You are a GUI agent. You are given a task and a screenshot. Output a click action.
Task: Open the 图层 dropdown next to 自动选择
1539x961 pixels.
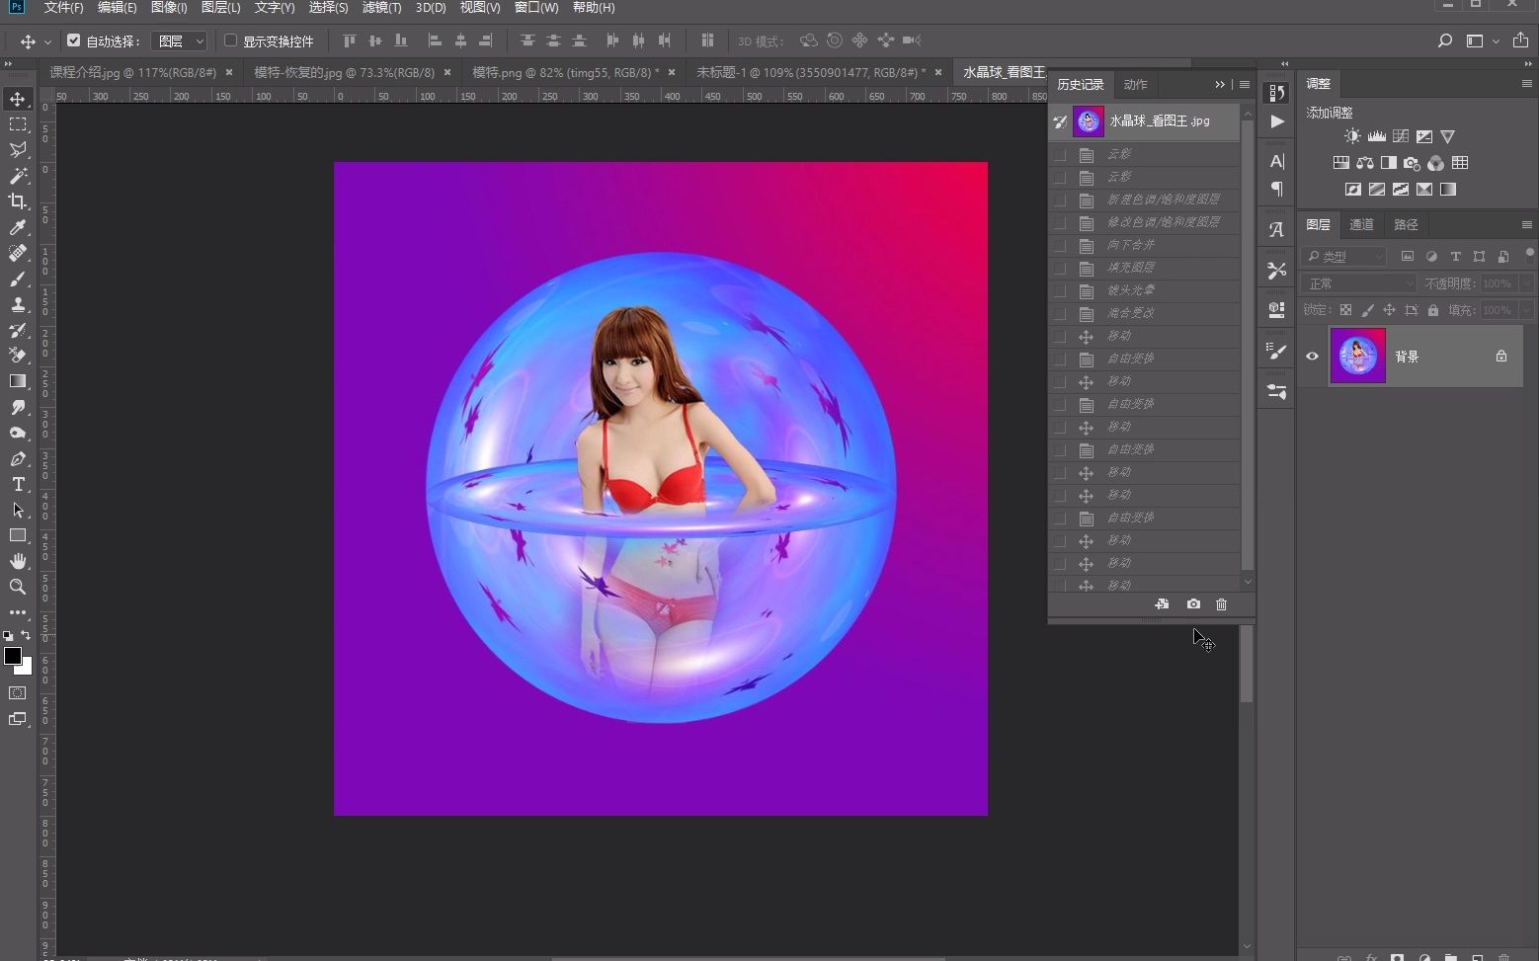point(178,40)
